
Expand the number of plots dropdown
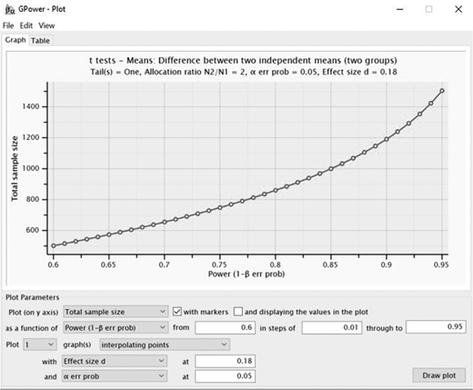[x=40, y=345]
